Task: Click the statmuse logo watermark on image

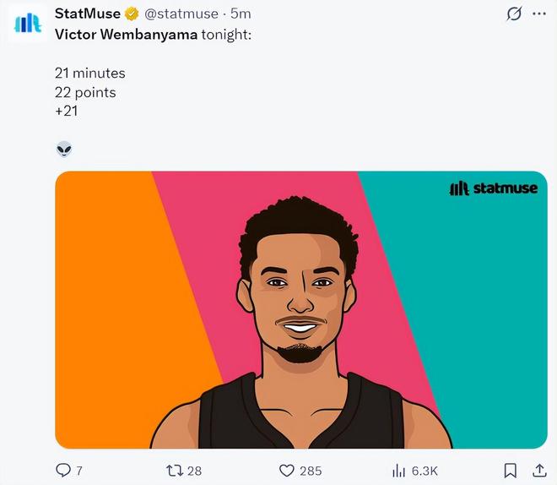Action: 493,188
